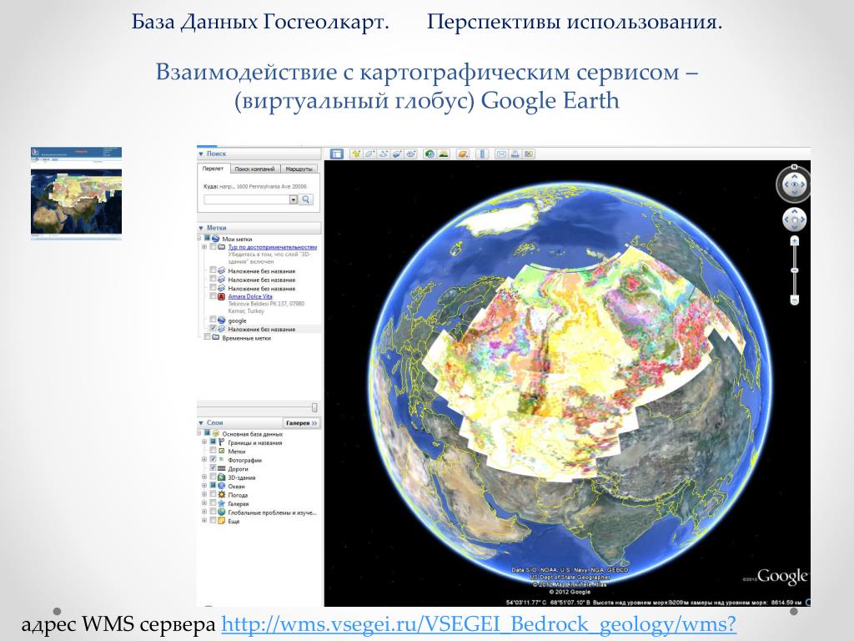Screen dimensions: 854x641
Task: Toggle the Границы и названия checkbox
Action: coord(213,442)
